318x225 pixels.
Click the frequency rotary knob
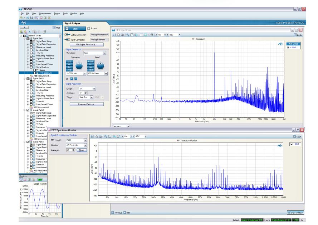79,66
